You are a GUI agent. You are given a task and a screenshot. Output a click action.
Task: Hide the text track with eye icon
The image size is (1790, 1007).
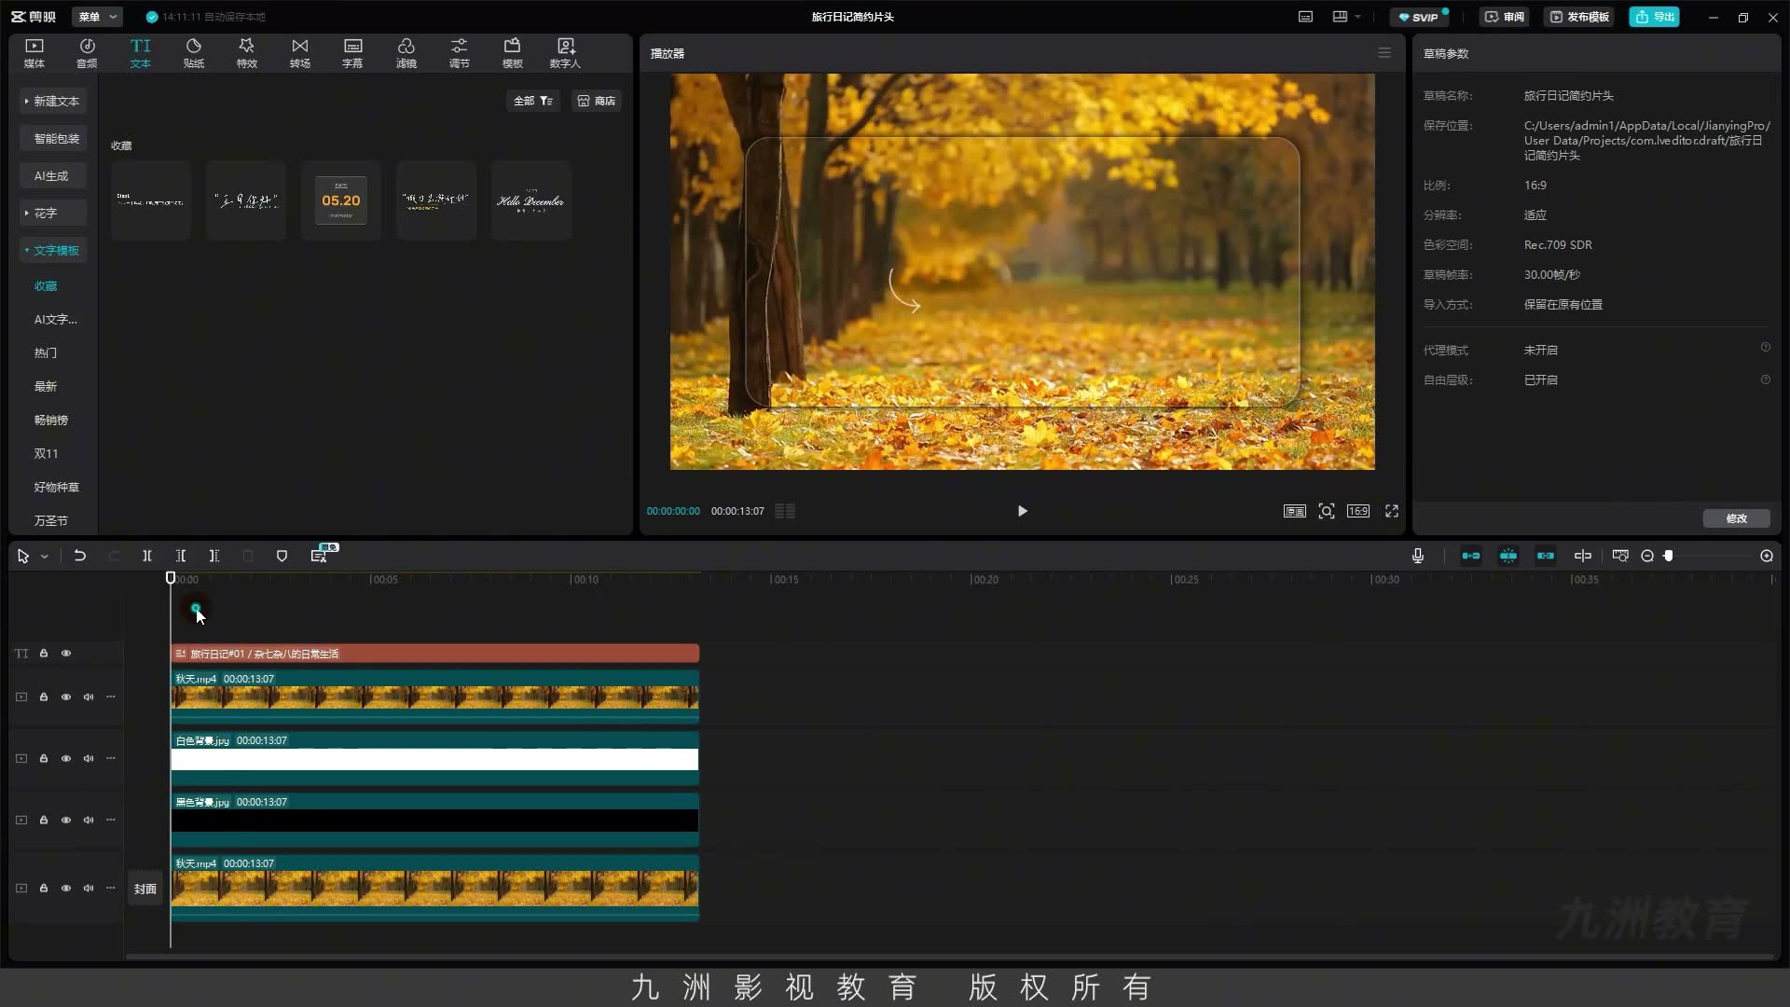66,654
